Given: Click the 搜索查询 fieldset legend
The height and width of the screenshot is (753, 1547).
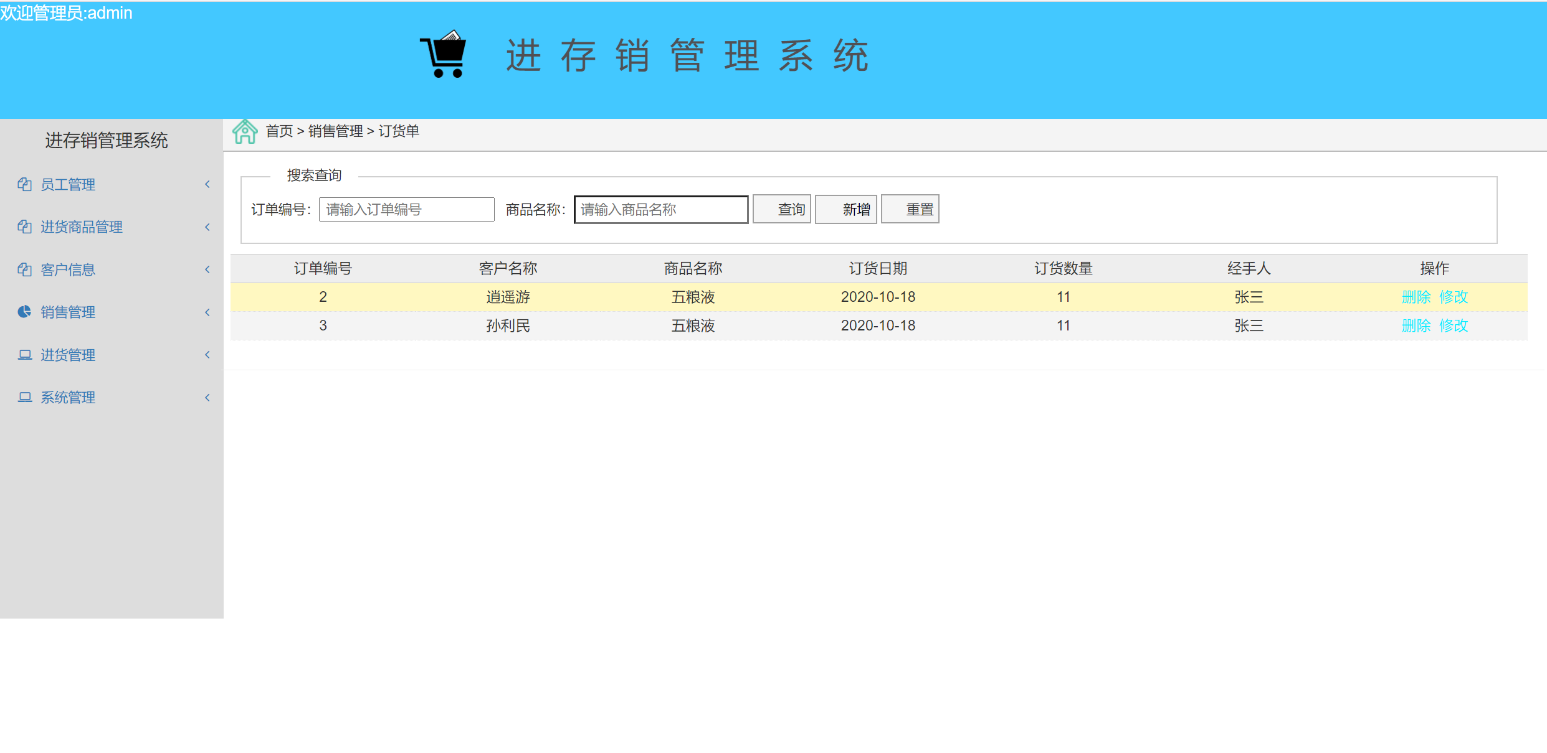Looking at the screenshot, I should pyautogui.click(x=314, y=175).
